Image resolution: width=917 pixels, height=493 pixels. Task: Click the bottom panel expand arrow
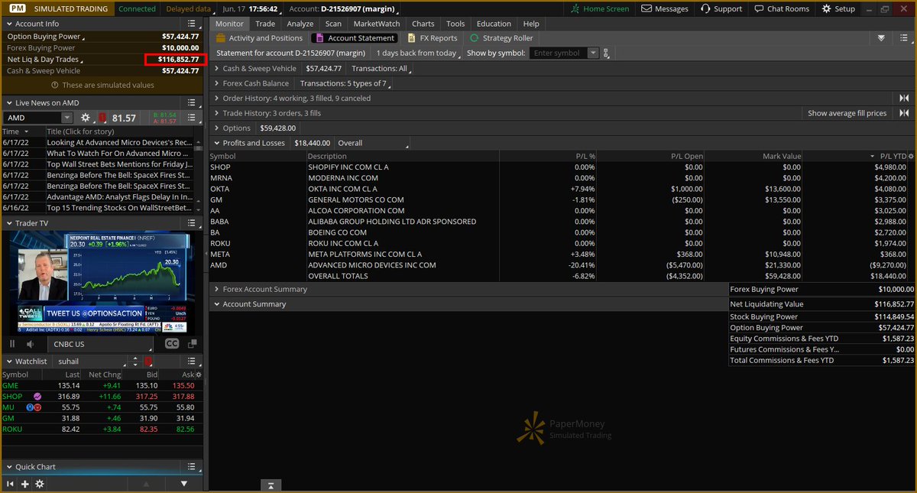[271, 485]
